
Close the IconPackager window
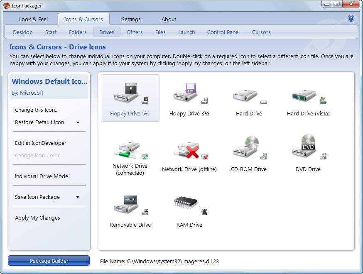tap(351, 4)
